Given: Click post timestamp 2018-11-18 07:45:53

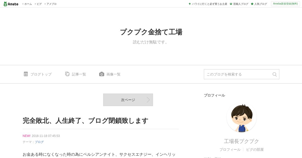Looking at the screenshot, I should (46, 136).
